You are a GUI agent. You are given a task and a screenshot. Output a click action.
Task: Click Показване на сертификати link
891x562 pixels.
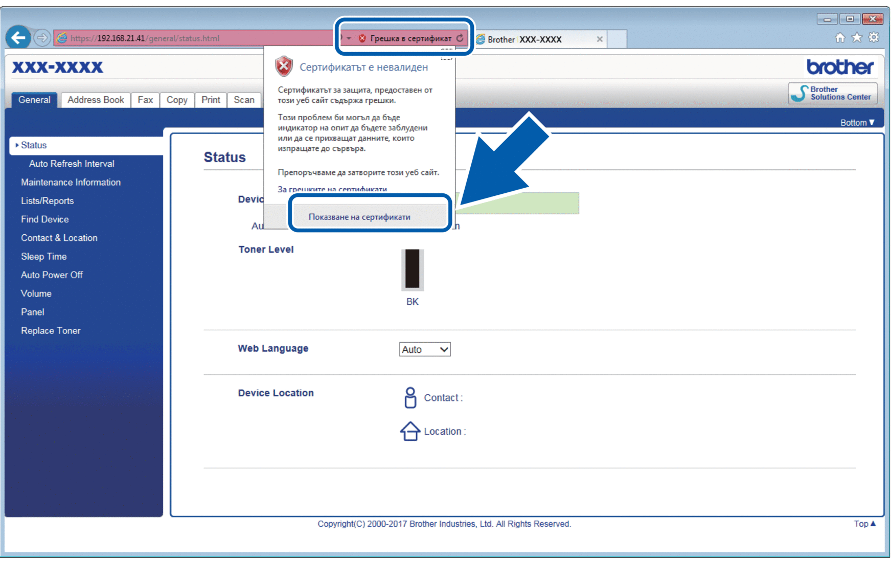359,217
